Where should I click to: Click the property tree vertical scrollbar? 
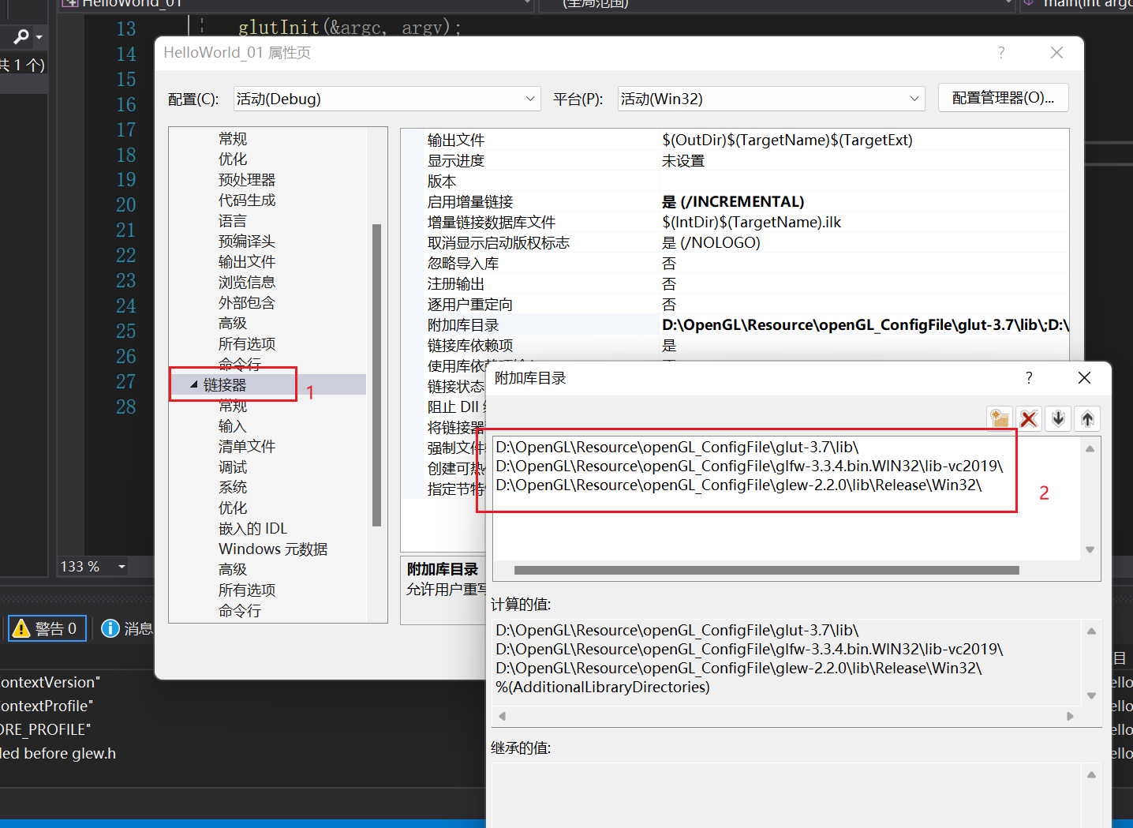376,375
